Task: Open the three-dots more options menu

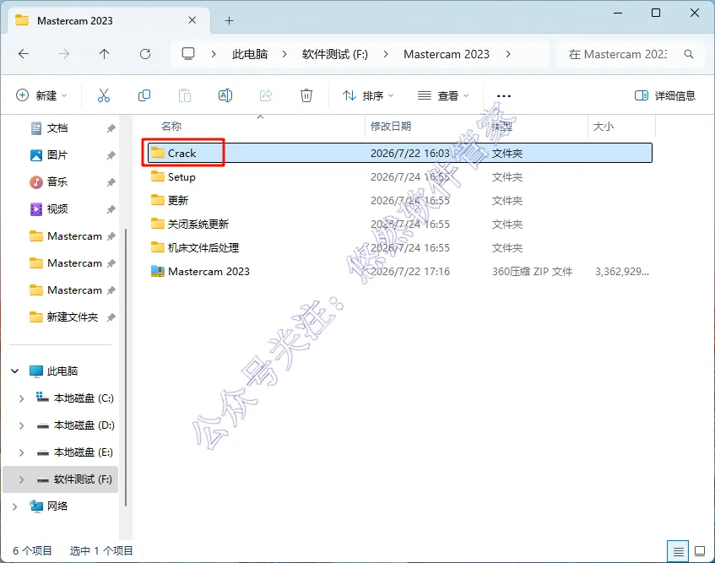Action: (x=503, y=95)
